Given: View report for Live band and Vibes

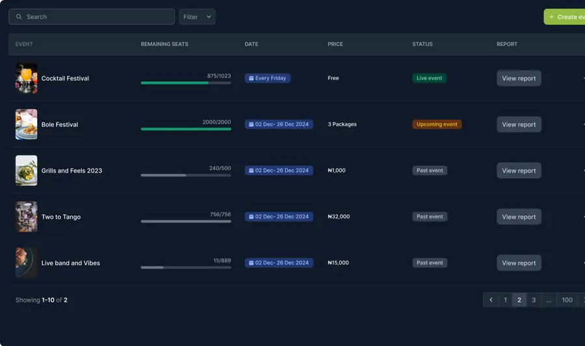Looking at the screenshot, I should point(519,263).
